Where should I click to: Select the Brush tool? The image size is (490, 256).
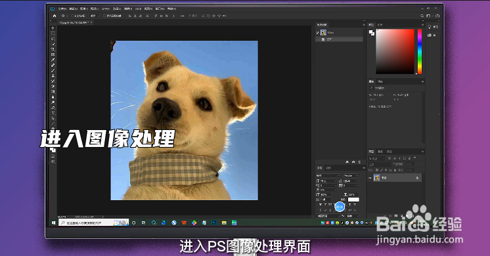click(53, 70)
